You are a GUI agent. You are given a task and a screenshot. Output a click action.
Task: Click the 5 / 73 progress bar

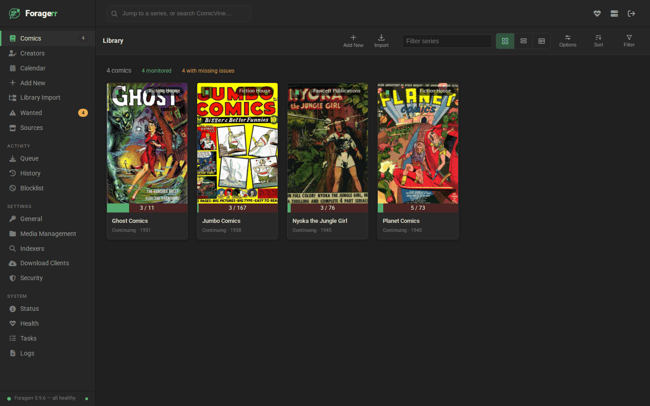pos(418,208)
